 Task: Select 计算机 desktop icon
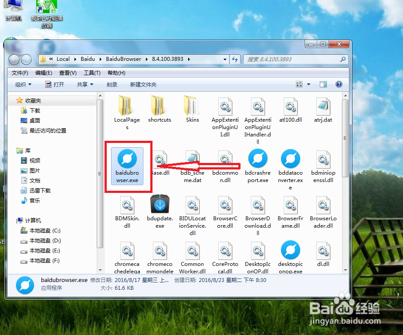14,10
